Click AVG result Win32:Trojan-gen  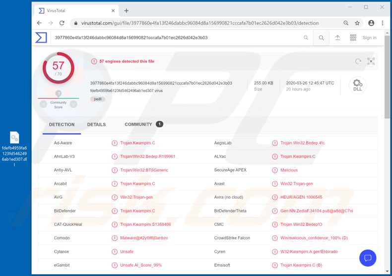136,197
